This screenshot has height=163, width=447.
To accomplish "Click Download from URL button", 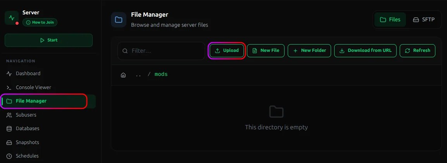I will (x=365, y=51).
